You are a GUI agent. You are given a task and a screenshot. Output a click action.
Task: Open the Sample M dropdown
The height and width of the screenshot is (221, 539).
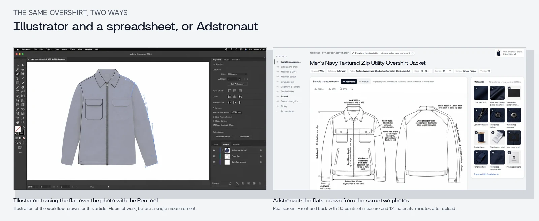click(443, 71)
